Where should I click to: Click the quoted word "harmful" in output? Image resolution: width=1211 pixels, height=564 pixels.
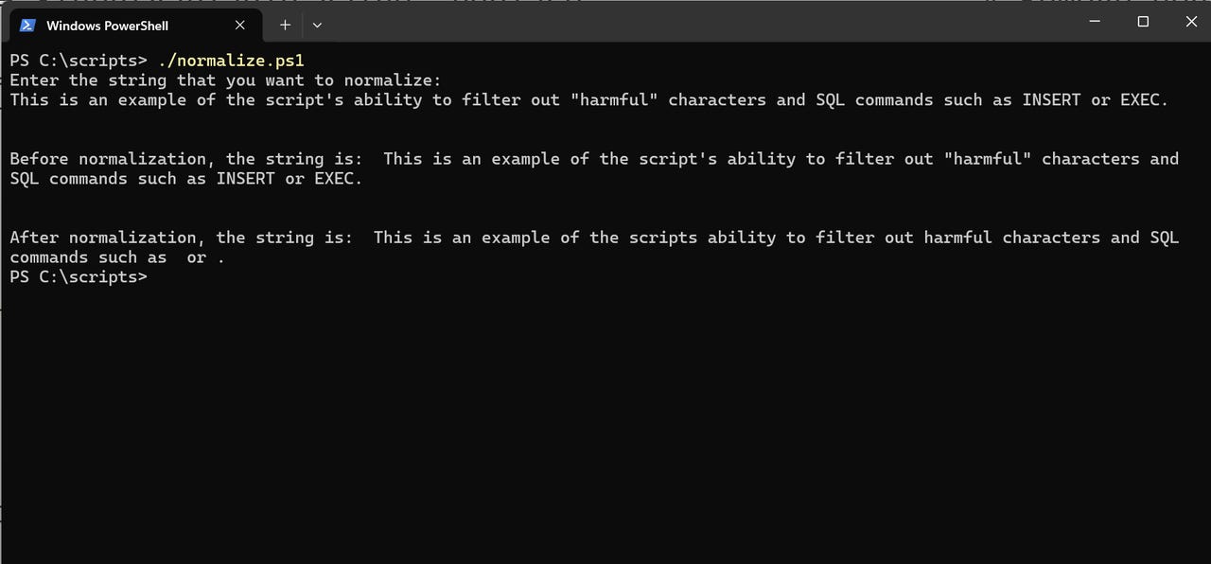(615, 99)
